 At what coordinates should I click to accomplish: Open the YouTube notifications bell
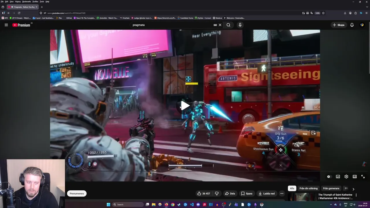tap(352, 25)
